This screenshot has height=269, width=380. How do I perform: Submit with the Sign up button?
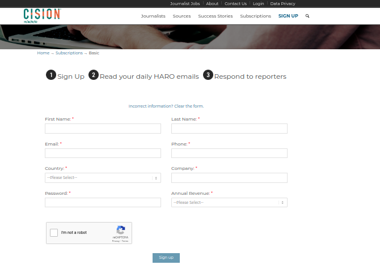[166, 258]
